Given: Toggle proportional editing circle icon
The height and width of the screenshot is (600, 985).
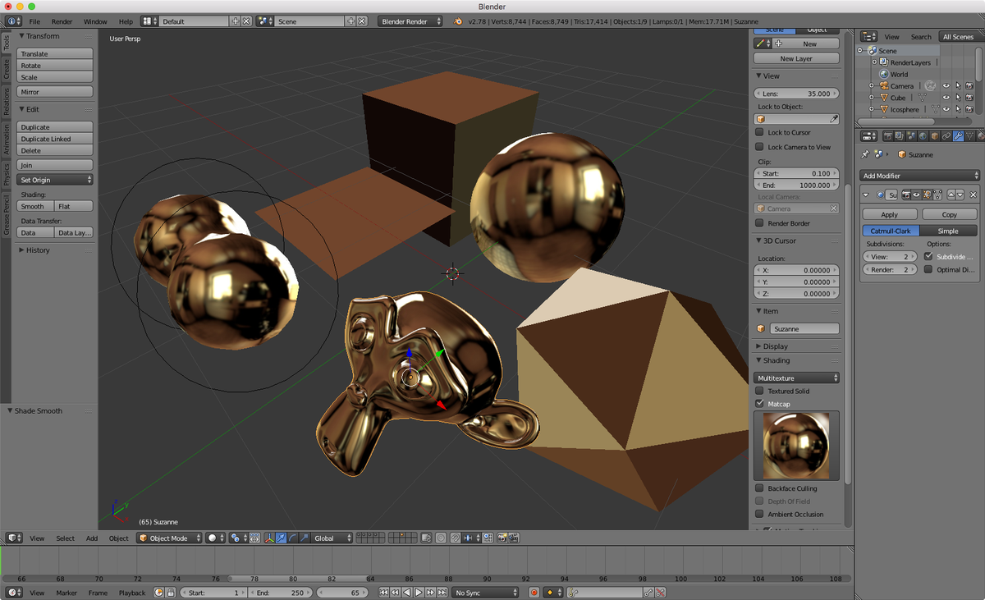Looking at the screenshot, I should pyautogui.click(x=441, y=538).
